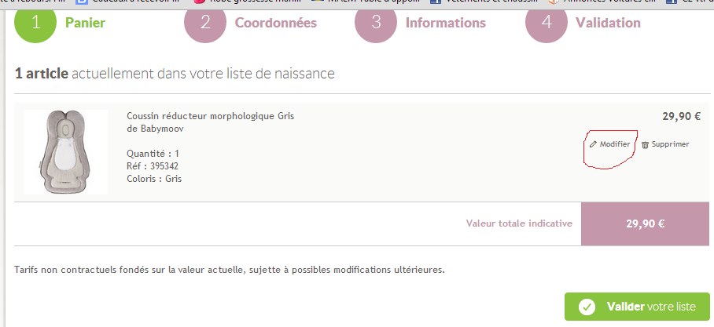Click the step 3 circle
The width and height of the screenshot is (714, 327).
(376, 23)
